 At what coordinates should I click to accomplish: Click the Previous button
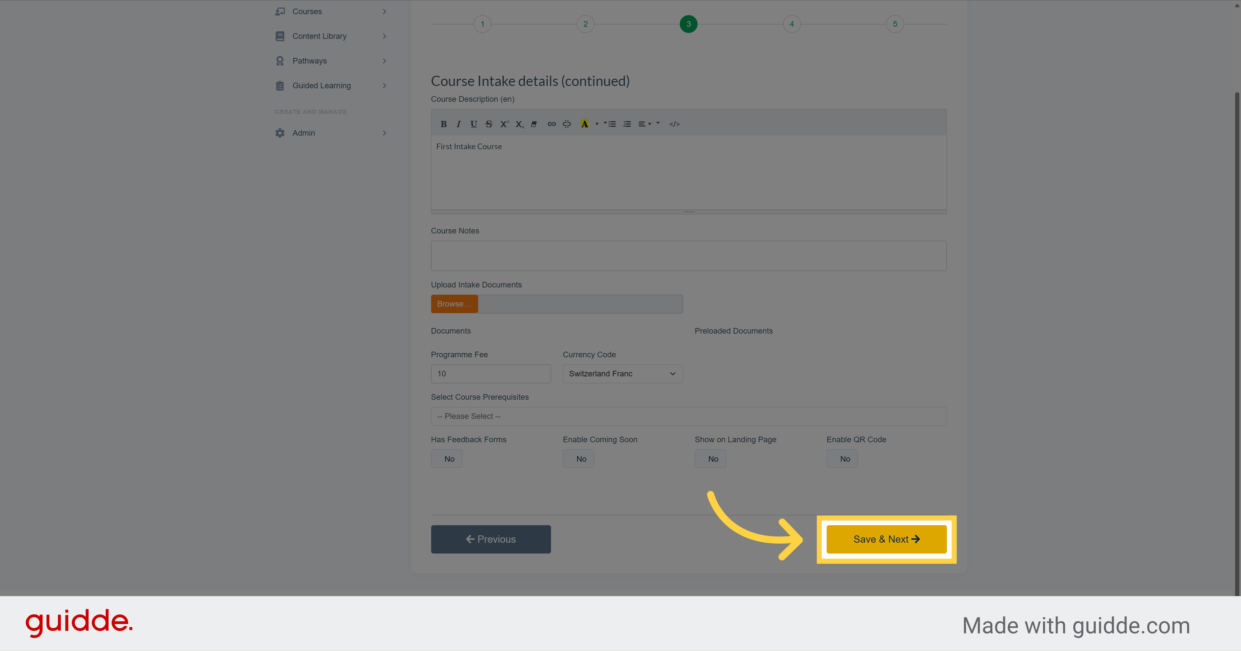490,539
